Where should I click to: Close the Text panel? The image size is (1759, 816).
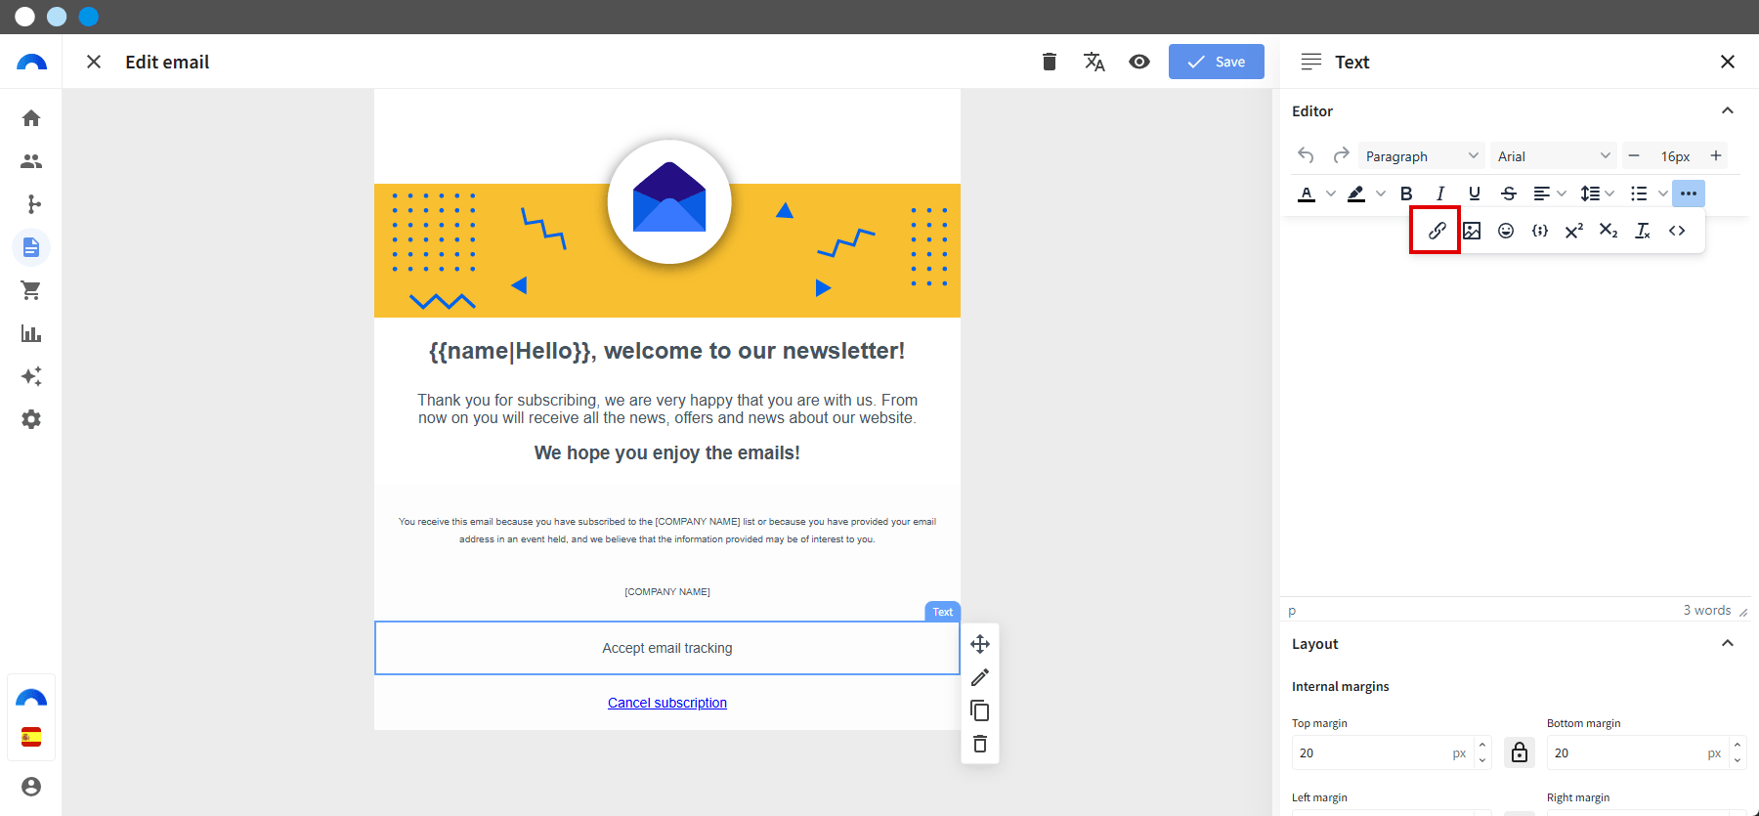click(x=1728, y=62)
